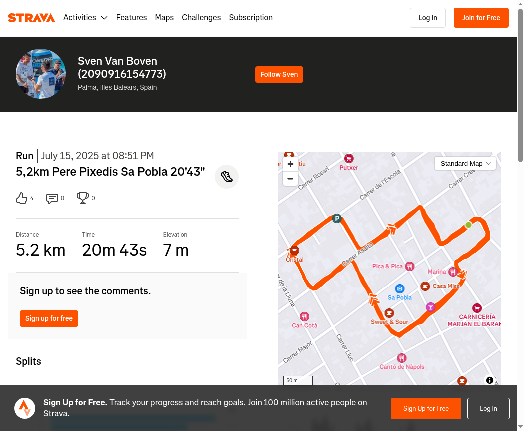The height and width of the screenshot is (431, 524).
Task: Zoom in on the map
Action: point(290,164)
